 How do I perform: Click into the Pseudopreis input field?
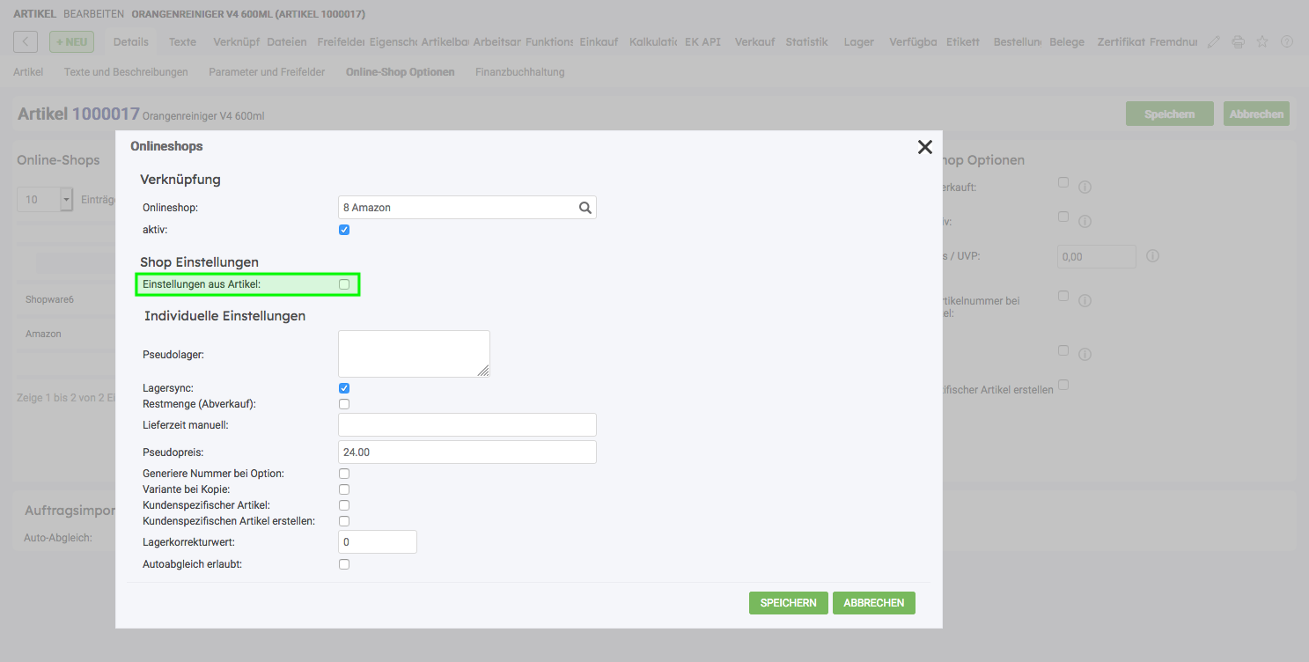[467, 452]
